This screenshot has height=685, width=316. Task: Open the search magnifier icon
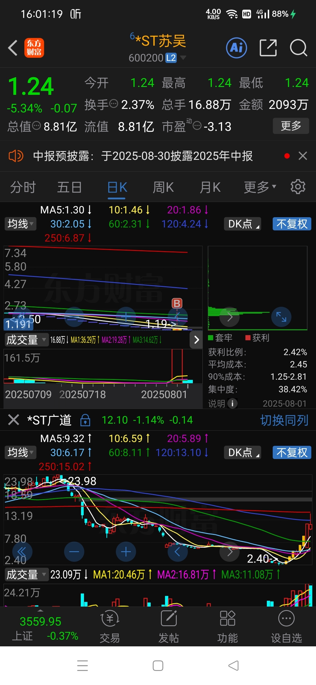(298, 48)
